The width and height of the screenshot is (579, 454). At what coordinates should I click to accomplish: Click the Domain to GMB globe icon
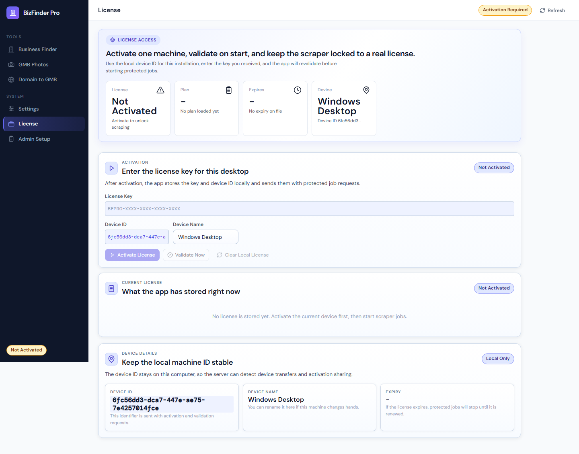[11, 79]
